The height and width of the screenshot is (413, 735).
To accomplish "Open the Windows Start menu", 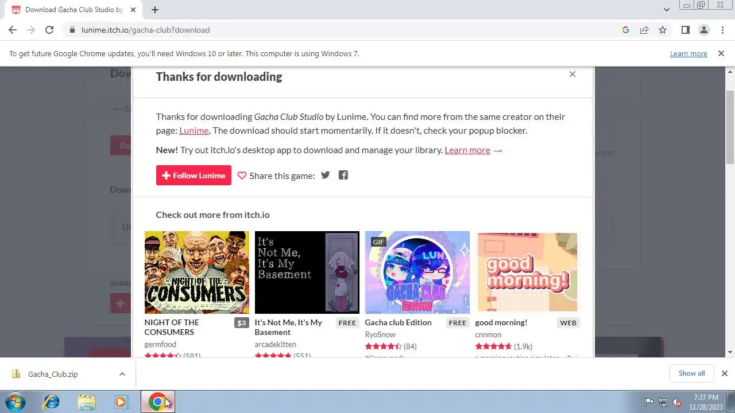I will [16, 402].
